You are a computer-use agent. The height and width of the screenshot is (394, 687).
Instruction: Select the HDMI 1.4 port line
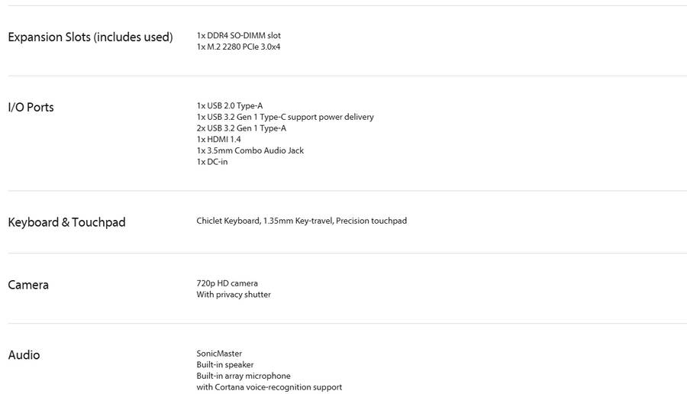tap(218, 140)
